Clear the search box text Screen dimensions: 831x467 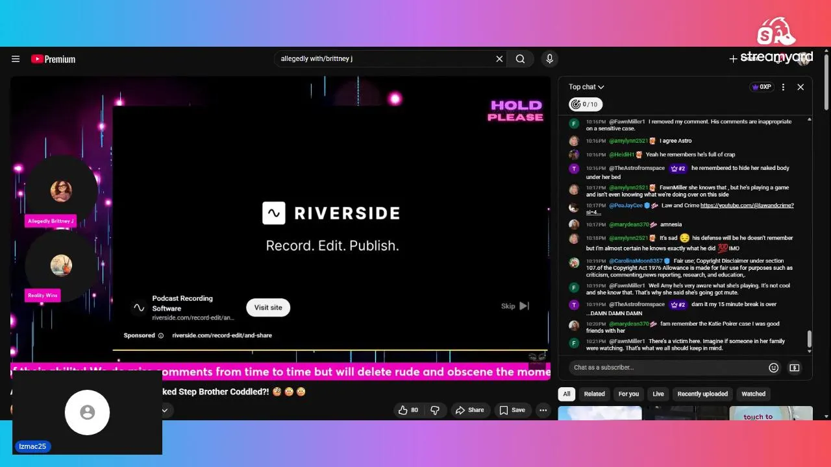coord(499,59)
